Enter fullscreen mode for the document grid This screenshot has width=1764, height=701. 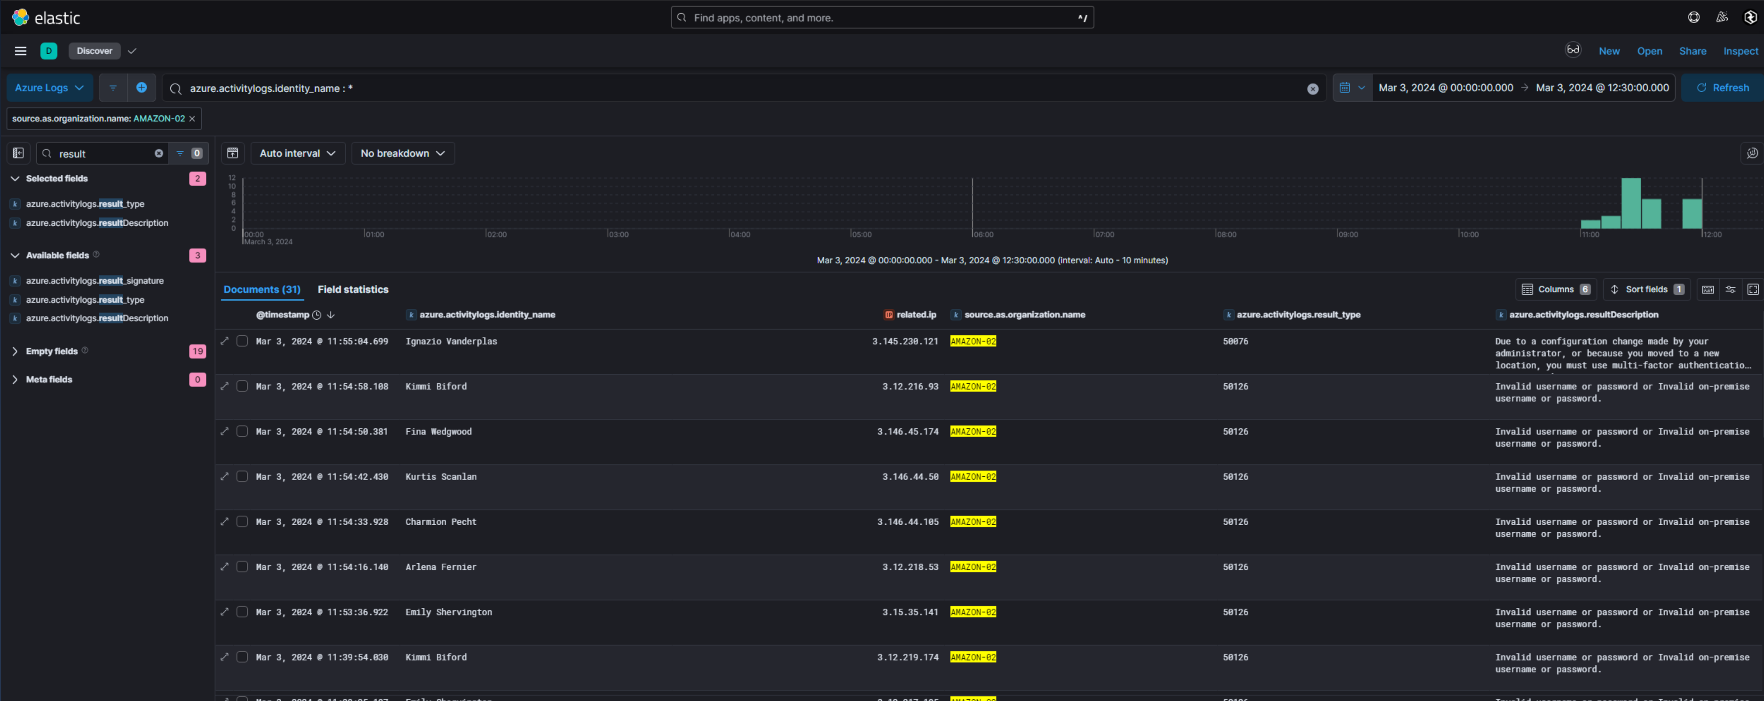tap(1753, 290)
